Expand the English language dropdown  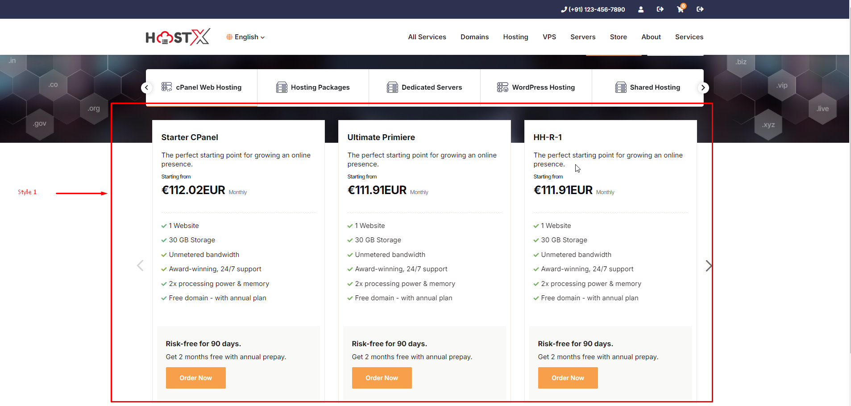[245, 37]
